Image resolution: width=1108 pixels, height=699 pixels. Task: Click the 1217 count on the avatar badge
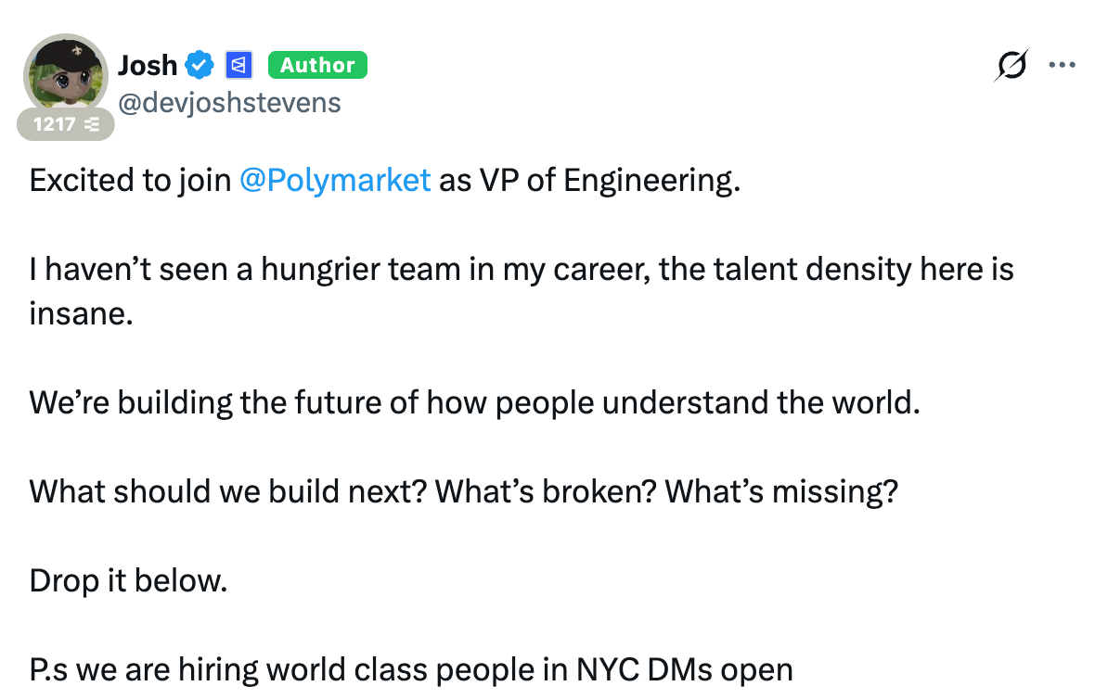pos(55,124)
